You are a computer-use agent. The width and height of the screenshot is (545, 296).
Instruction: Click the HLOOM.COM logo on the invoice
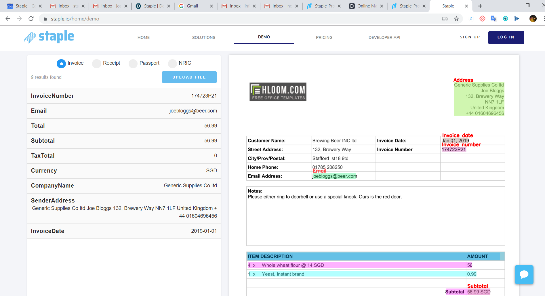tap(278, 92)
